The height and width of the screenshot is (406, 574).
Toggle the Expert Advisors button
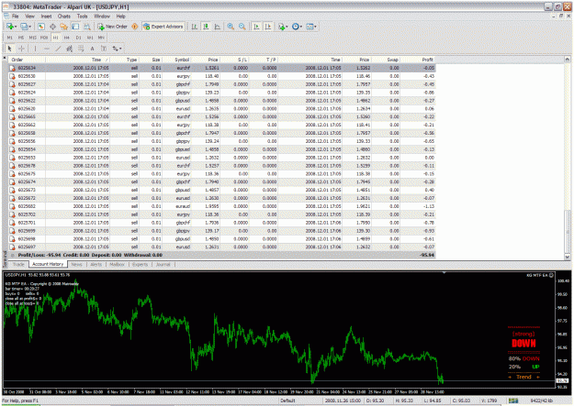pos(163,27)
